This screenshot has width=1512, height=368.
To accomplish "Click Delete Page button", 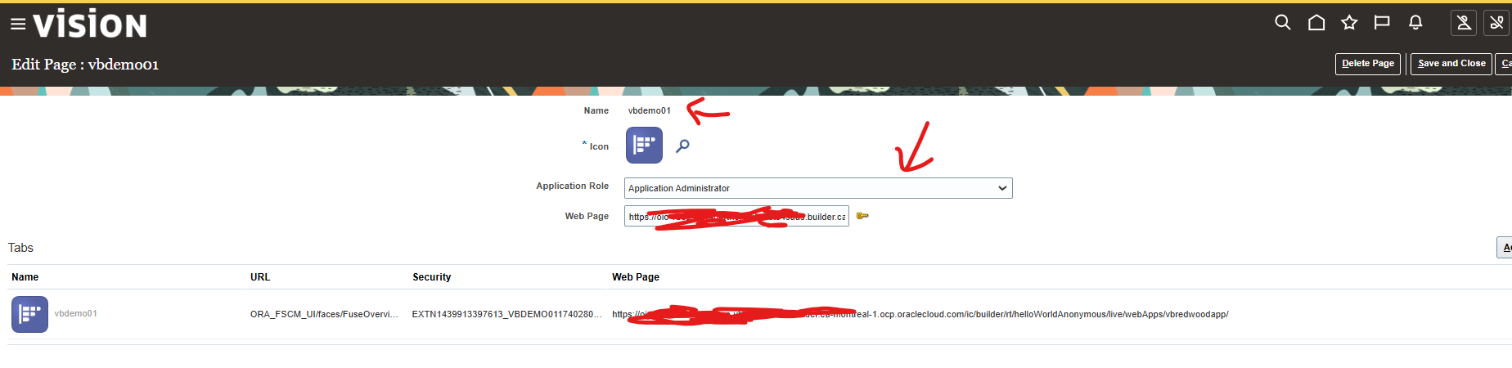I will (x=1368, y=64).
